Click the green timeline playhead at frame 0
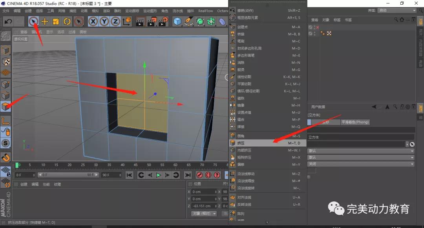Screen dimensions: 424x228 [17, 165]
